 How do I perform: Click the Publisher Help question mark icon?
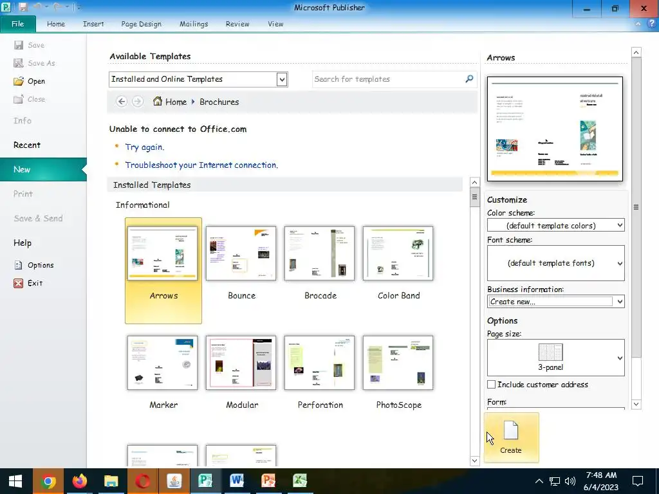pos(651,24)
